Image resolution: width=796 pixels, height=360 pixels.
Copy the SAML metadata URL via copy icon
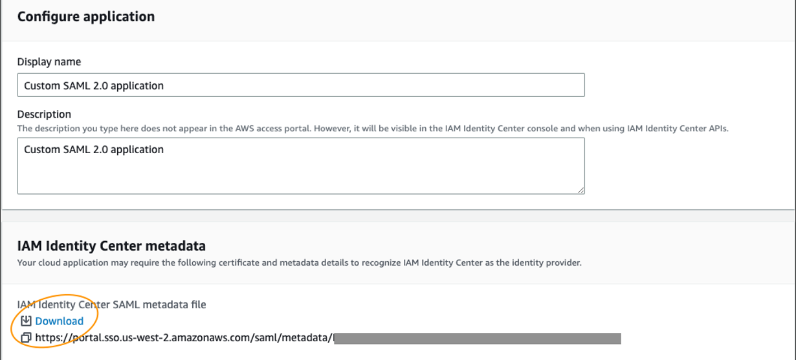(x=26, y=337)
